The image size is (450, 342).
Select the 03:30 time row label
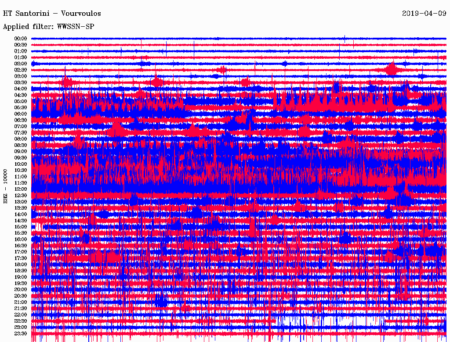(x=20, y=82)
